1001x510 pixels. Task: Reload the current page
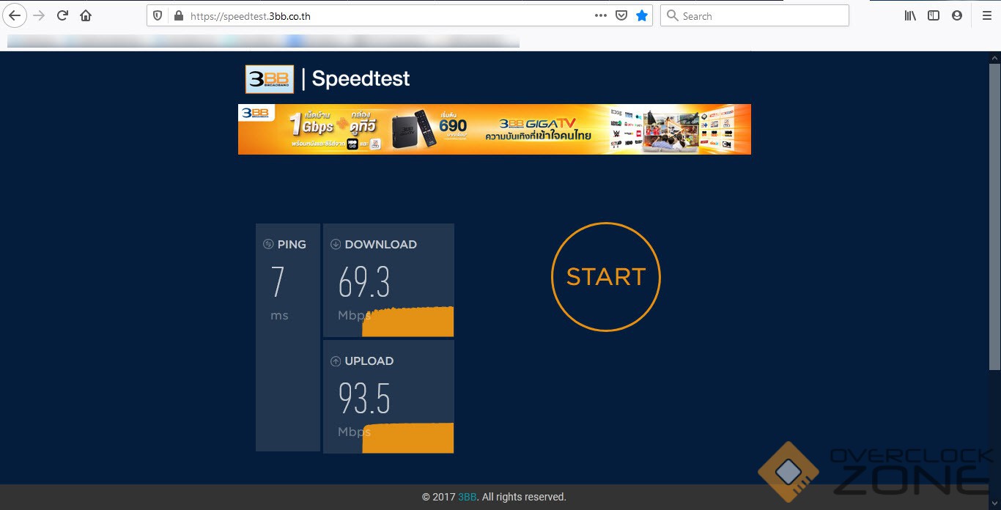point(63,15)
